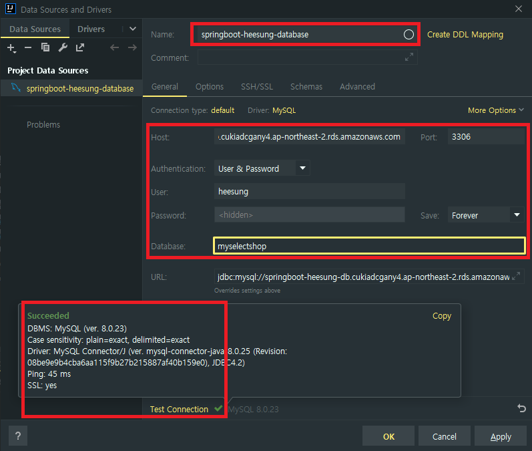Click the color circle in Name field
532x451 pixels.
click(x=409, y=34)
